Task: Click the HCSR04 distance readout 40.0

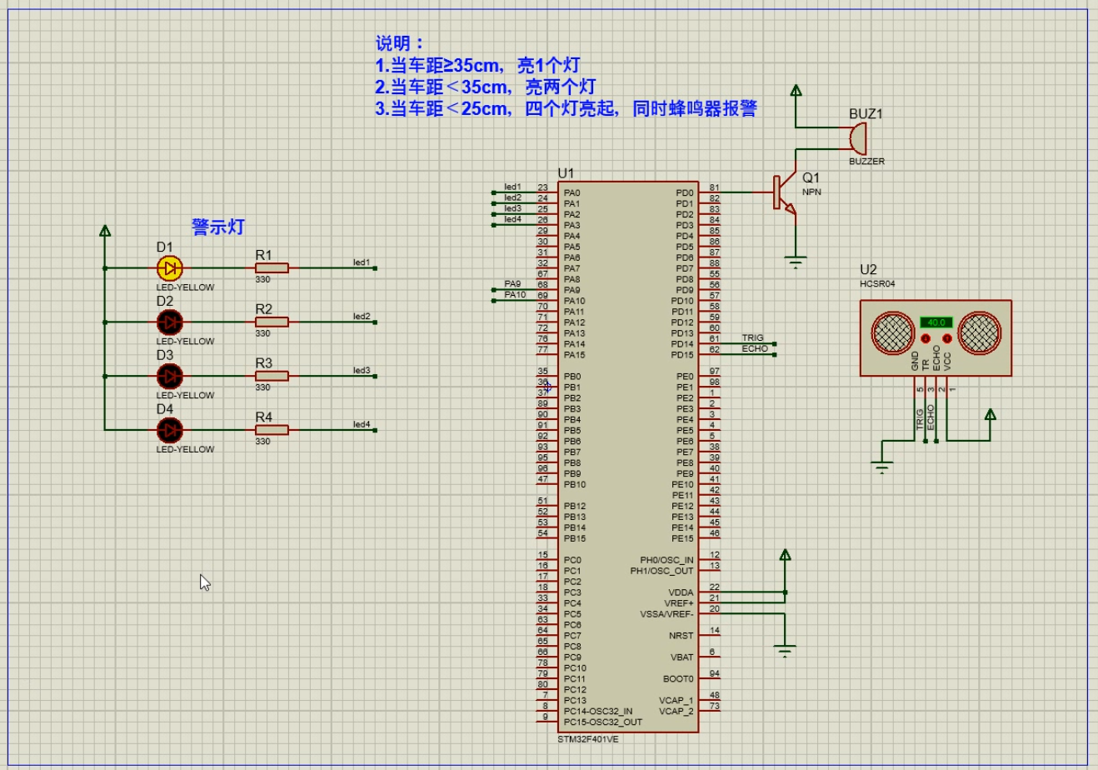Action: (936, 322)
